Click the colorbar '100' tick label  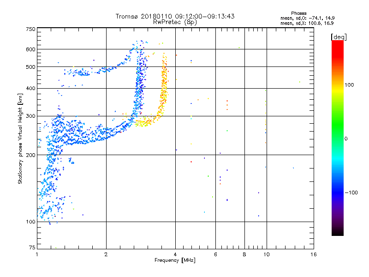coord(349,85)
